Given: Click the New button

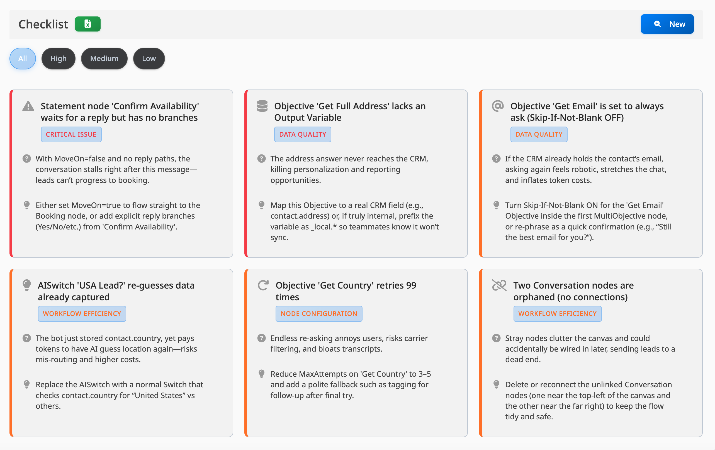Looking at the screenshot, I should (667, 24).
